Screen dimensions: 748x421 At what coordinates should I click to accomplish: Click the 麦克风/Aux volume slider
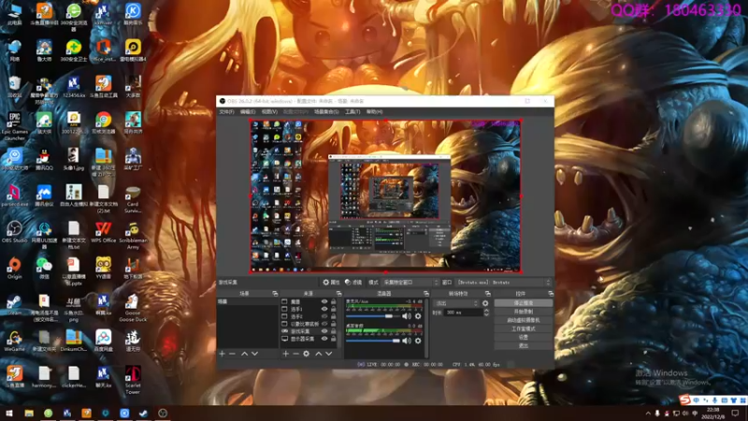[373, 316]
